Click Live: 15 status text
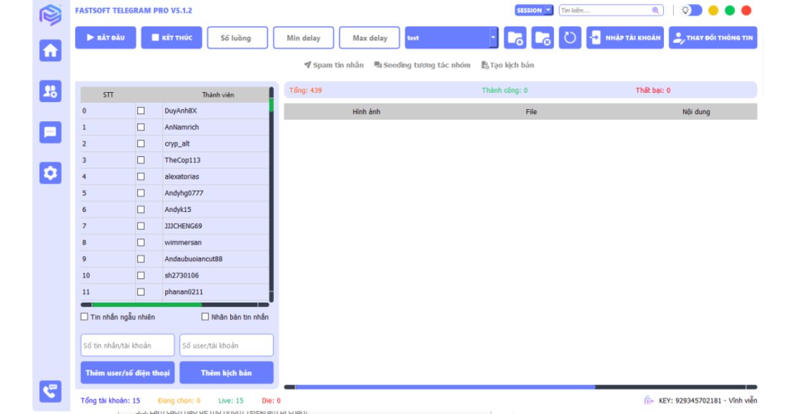 [231, 400]
